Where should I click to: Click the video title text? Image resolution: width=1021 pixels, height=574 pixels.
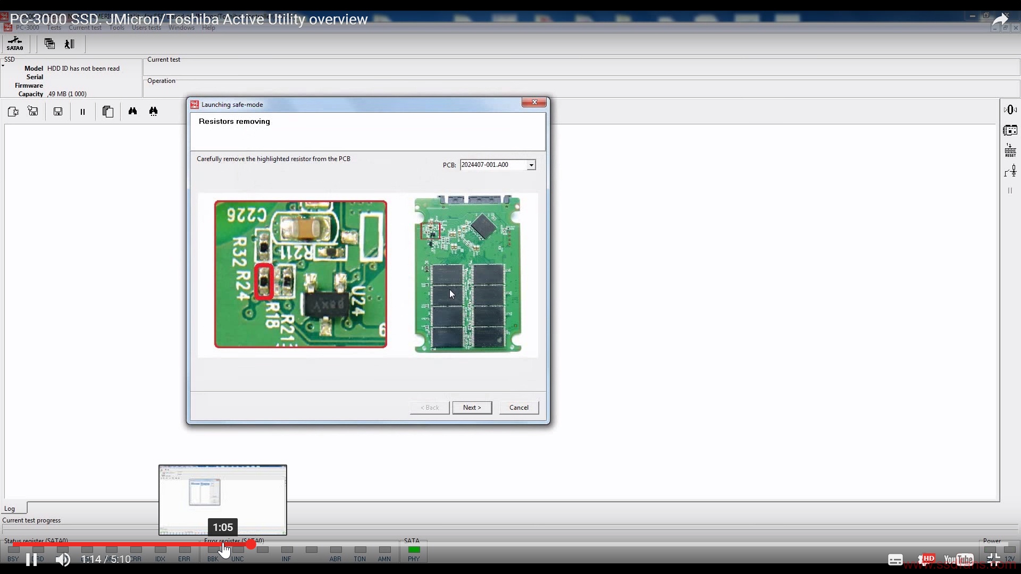[x=189, y=19]
